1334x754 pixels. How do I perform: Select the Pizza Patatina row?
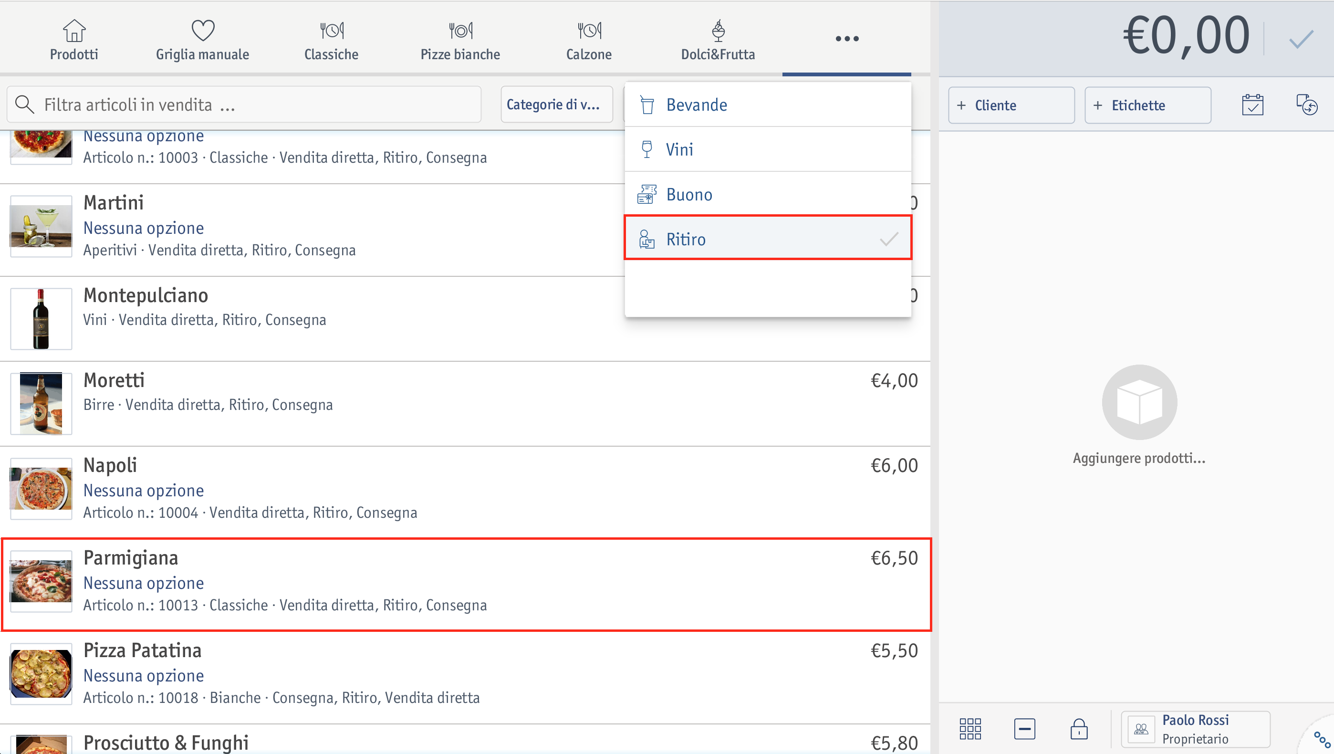click(465, 677)
